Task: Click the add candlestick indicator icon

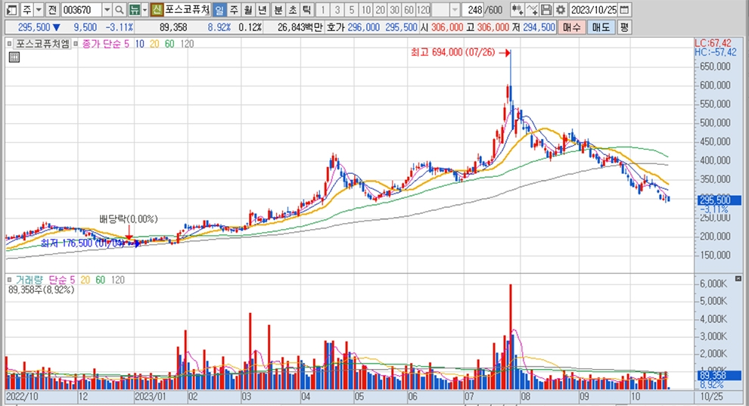Action: coord(517,10)
